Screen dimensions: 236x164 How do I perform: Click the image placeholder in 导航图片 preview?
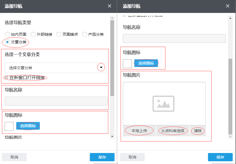click(x=163, y=104)
